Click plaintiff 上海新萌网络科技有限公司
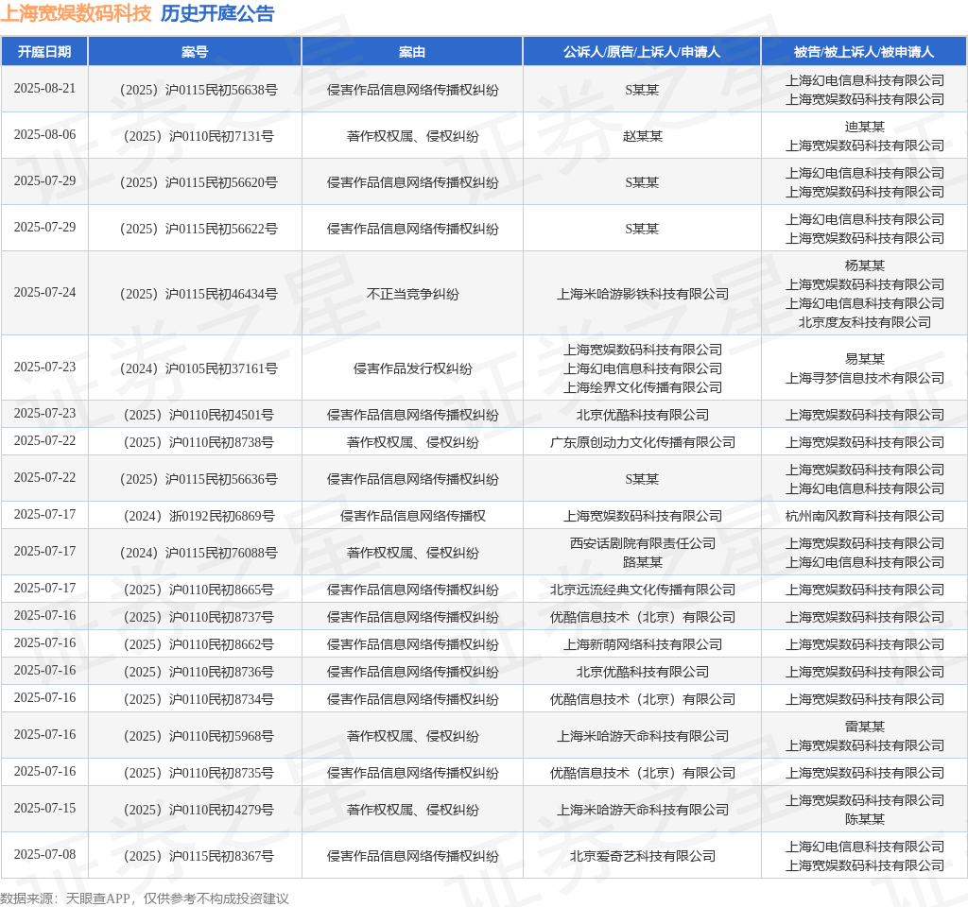The image size is (968, 907). tap(642, 644)
